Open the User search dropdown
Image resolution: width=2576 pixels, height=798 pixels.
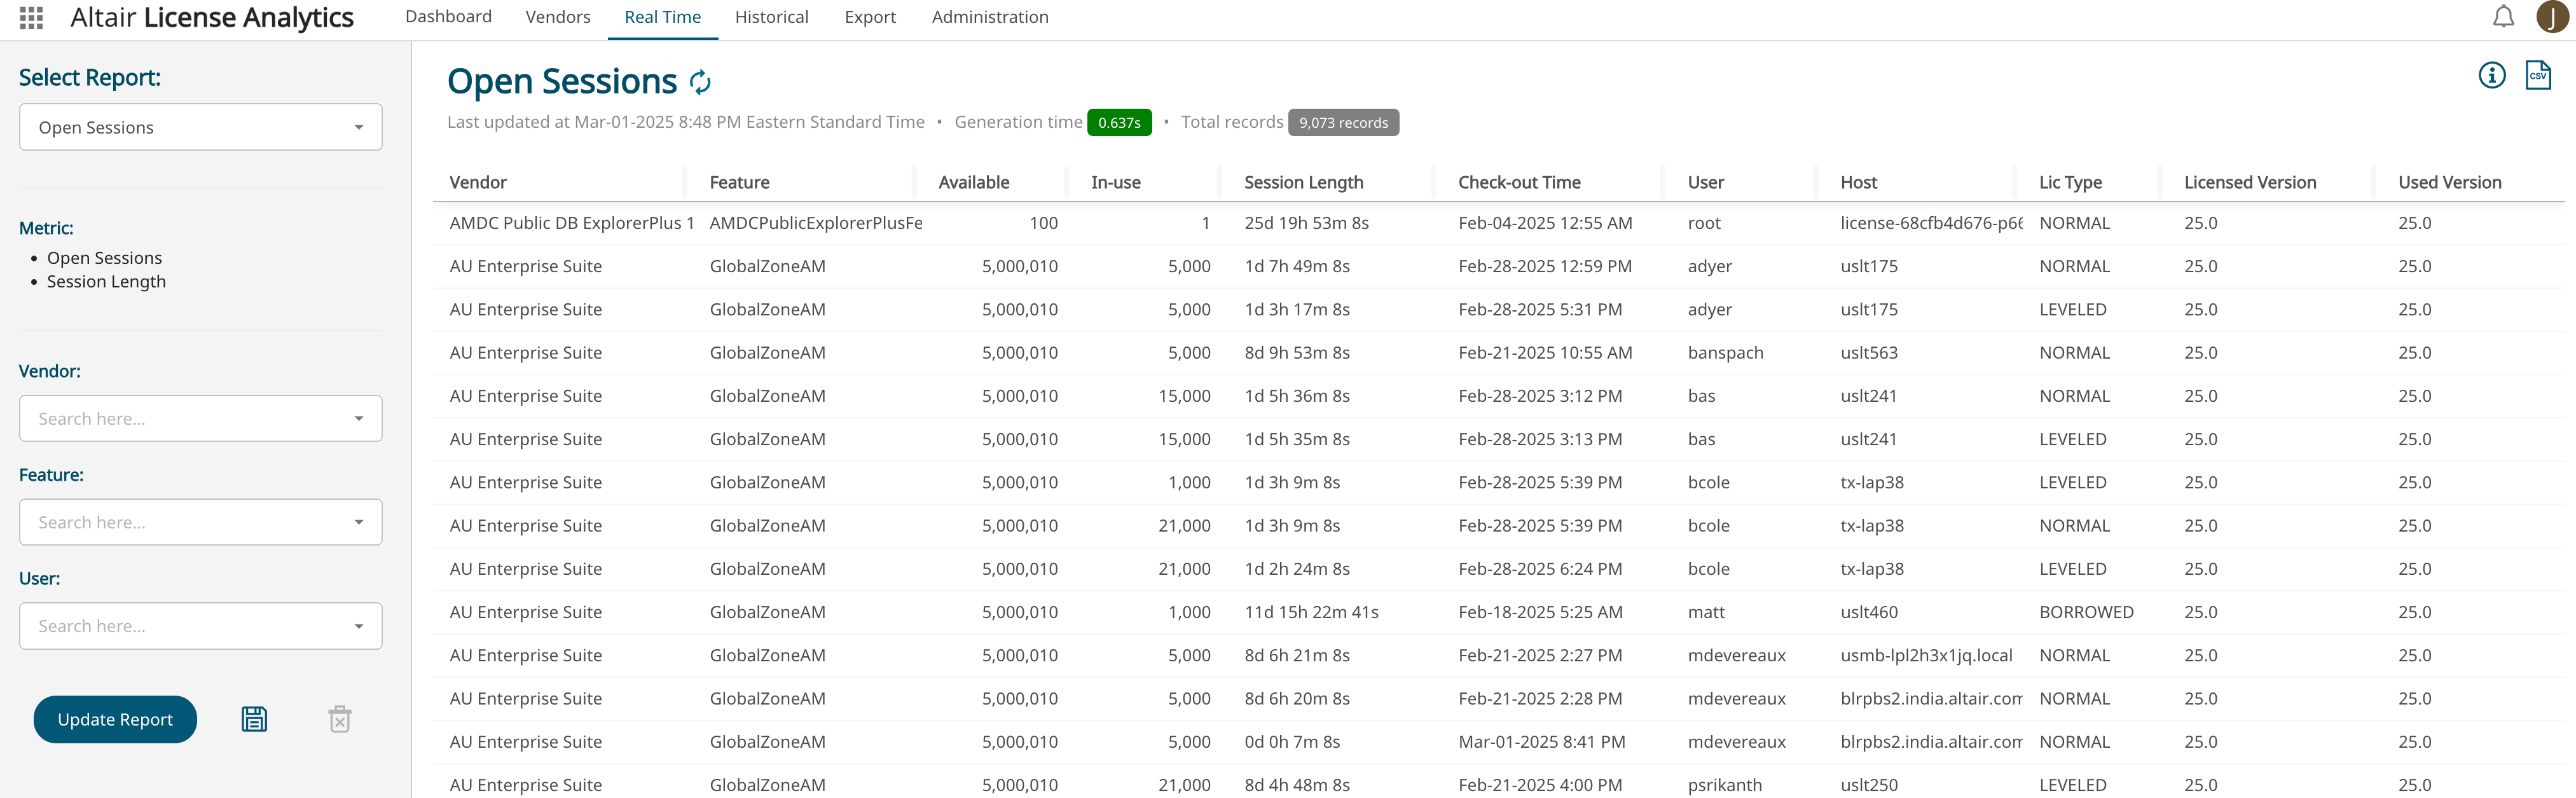(x=200, y=626)
